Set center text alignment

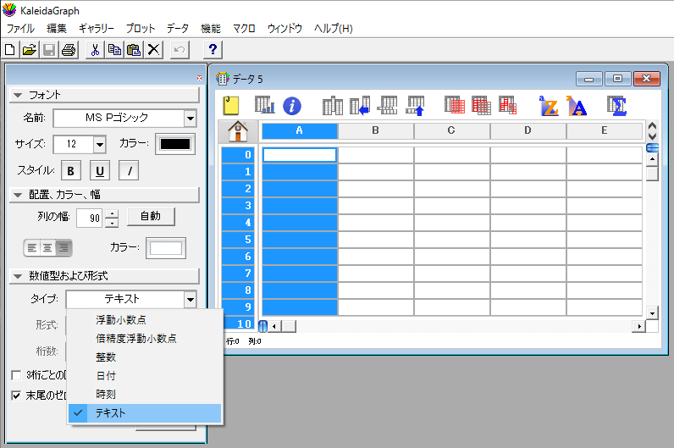[47, 247]
